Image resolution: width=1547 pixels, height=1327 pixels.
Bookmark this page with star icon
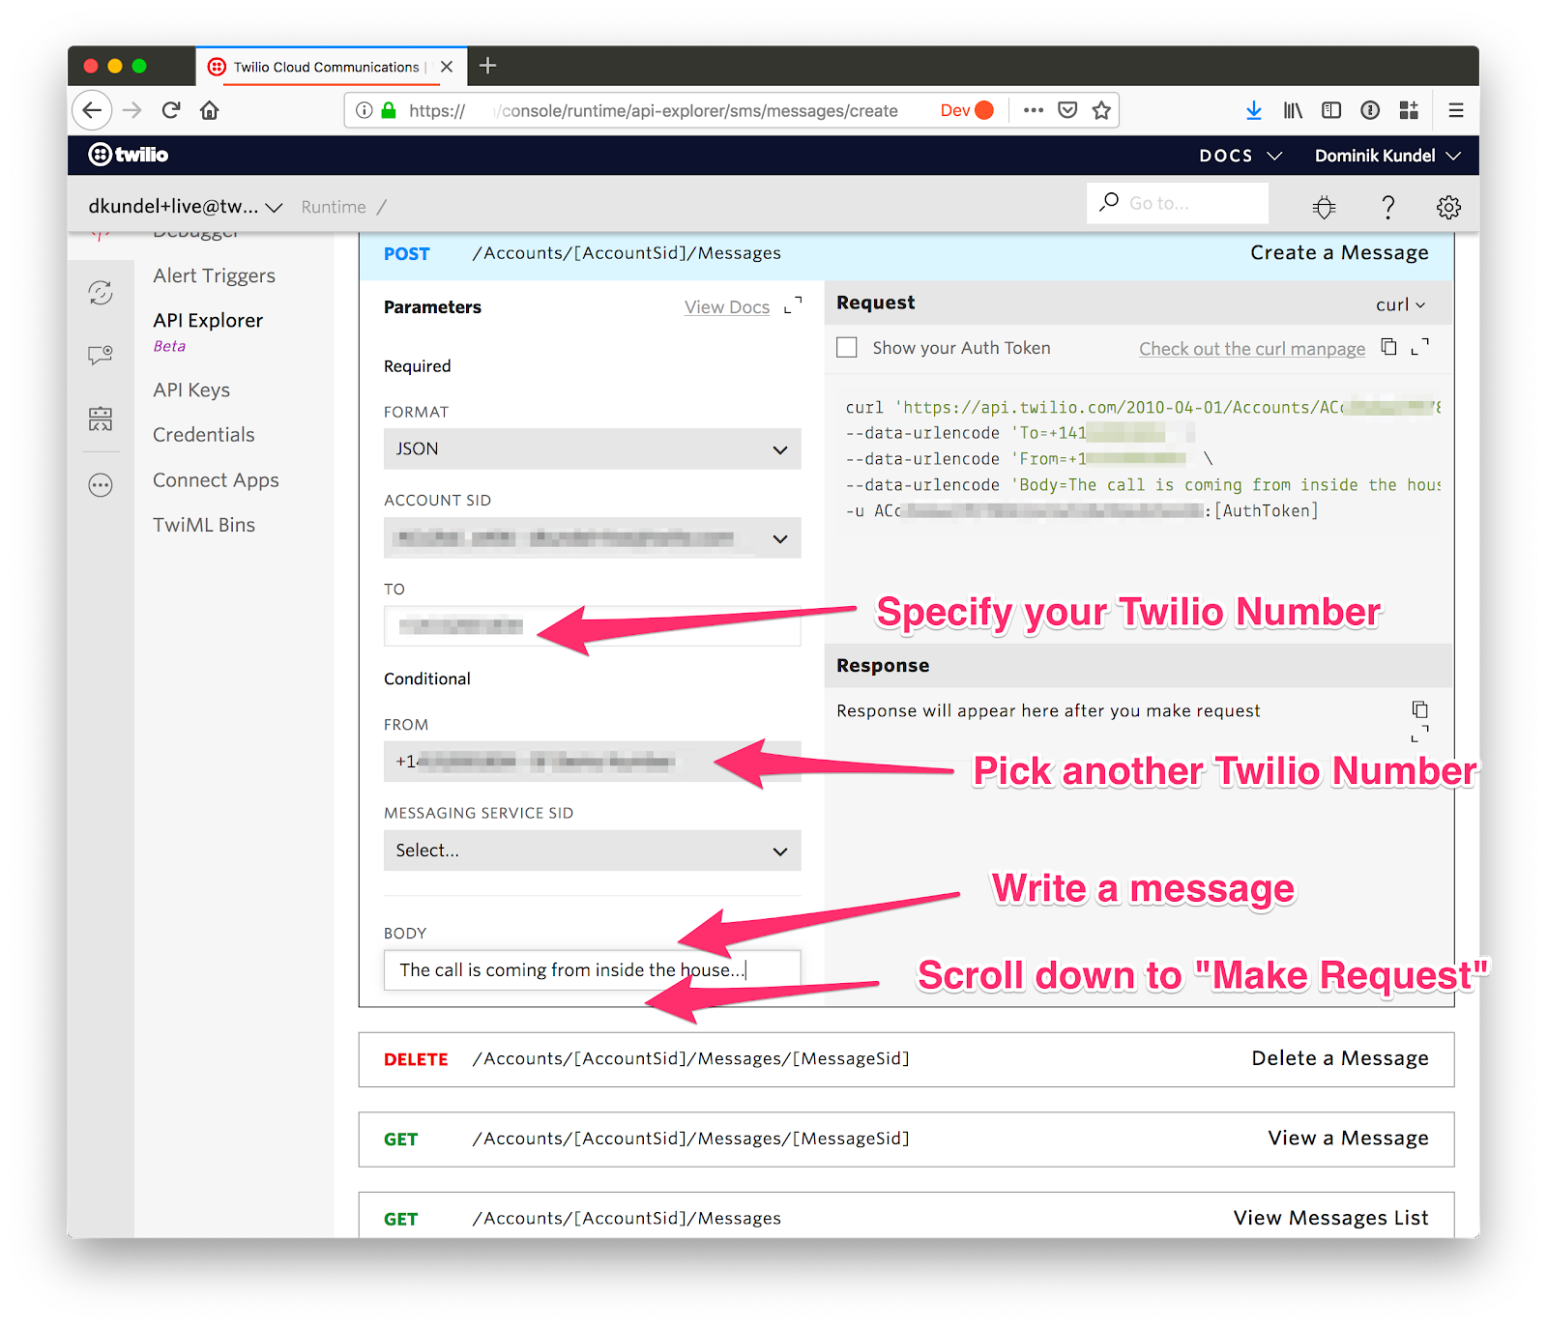(1101, 110)
